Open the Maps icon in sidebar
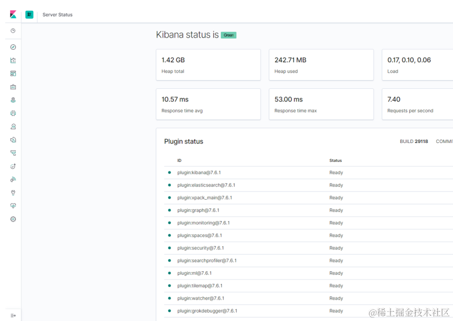The width and height of the screenshot is (453, 321). point(13,100)
